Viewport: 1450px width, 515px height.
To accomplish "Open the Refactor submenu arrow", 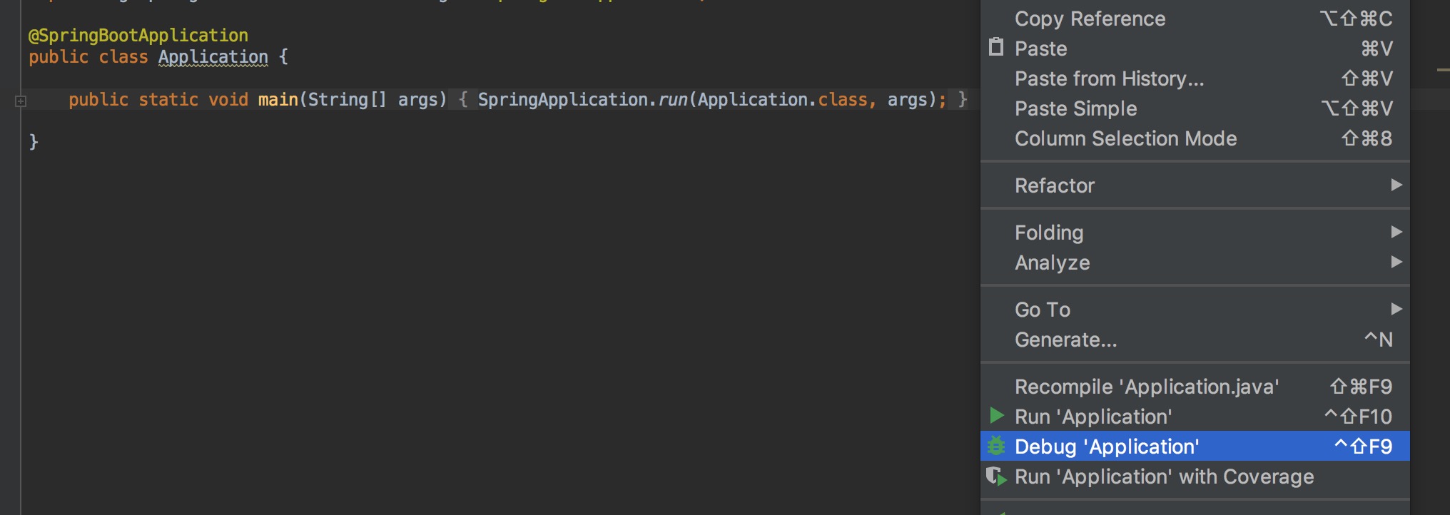I will (x=1396, y=185).
